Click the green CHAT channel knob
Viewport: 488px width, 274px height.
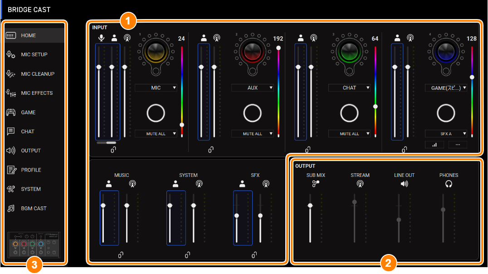(349, 51)
